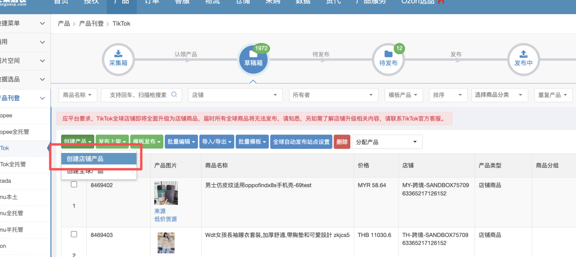Tick the checkbox for product 8469403

(74, 234)
